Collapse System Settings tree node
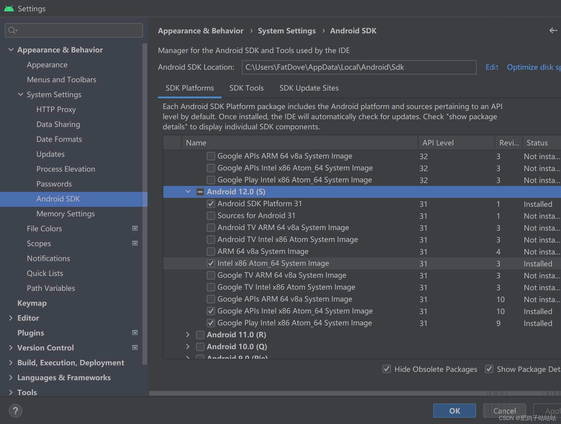This screenshot has width=561, height=424. pos(21,94)
